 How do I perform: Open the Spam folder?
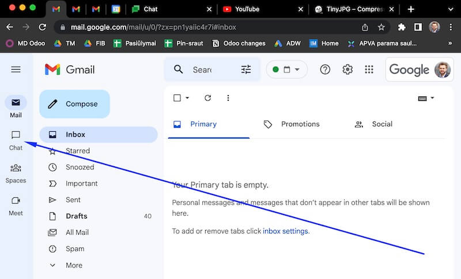[x=99, y=249]
